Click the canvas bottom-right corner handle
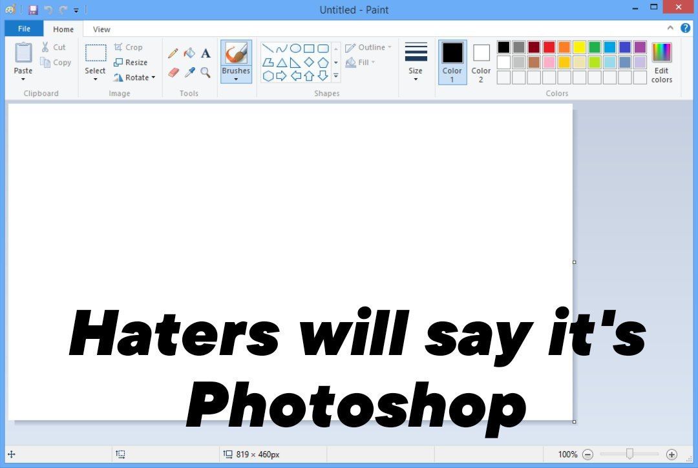Viewport: 698px width, 468px height. [575, 422]
